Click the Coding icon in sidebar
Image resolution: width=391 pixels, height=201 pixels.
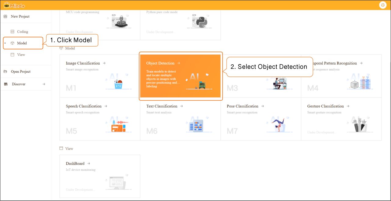tap(13, 32)
